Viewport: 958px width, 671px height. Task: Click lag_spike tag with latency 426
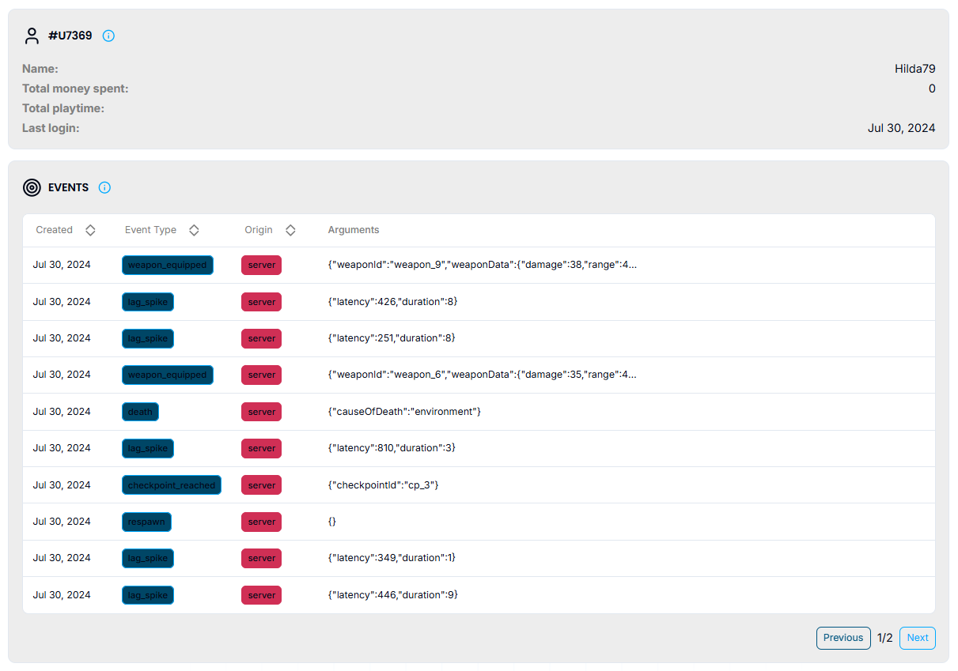coord(148,302)
